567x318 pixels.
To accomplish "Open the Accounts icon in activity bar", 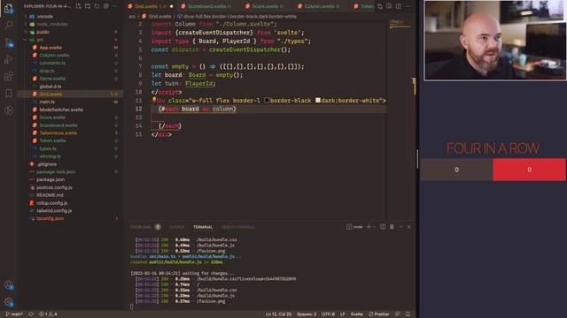I will pos(9,285).
